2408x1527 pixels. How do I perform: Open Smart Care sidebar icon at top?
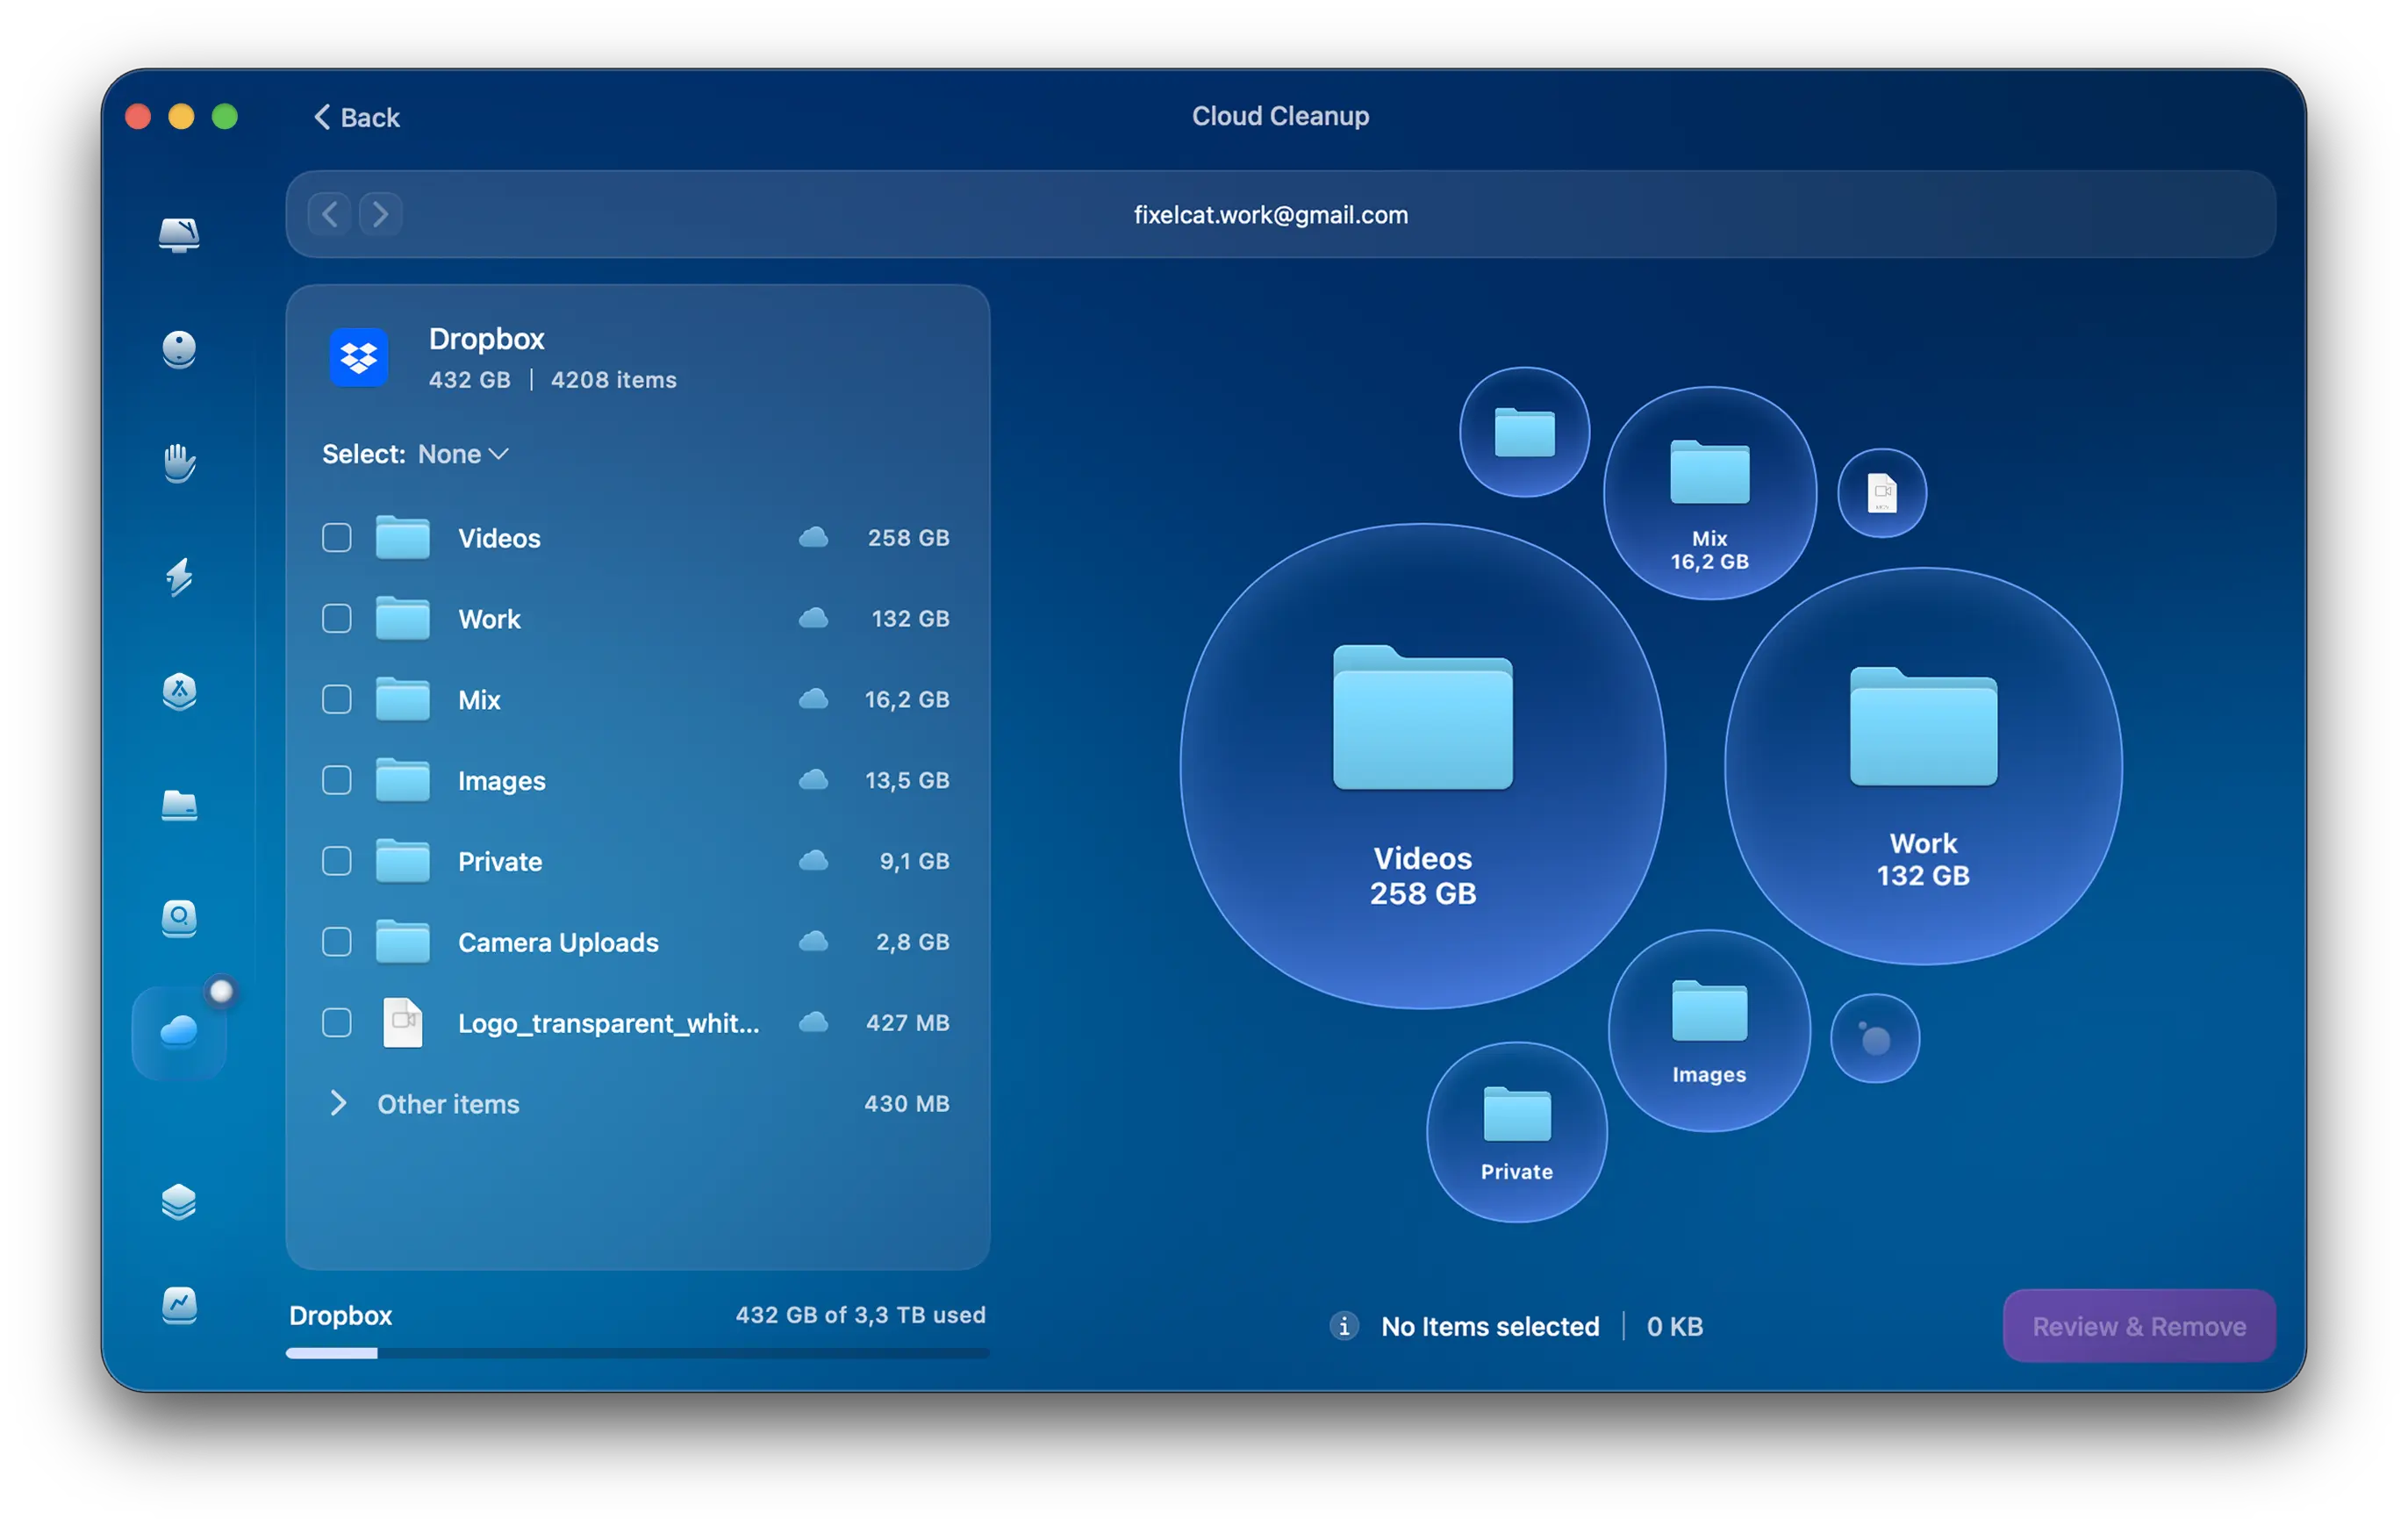[179, 234]
